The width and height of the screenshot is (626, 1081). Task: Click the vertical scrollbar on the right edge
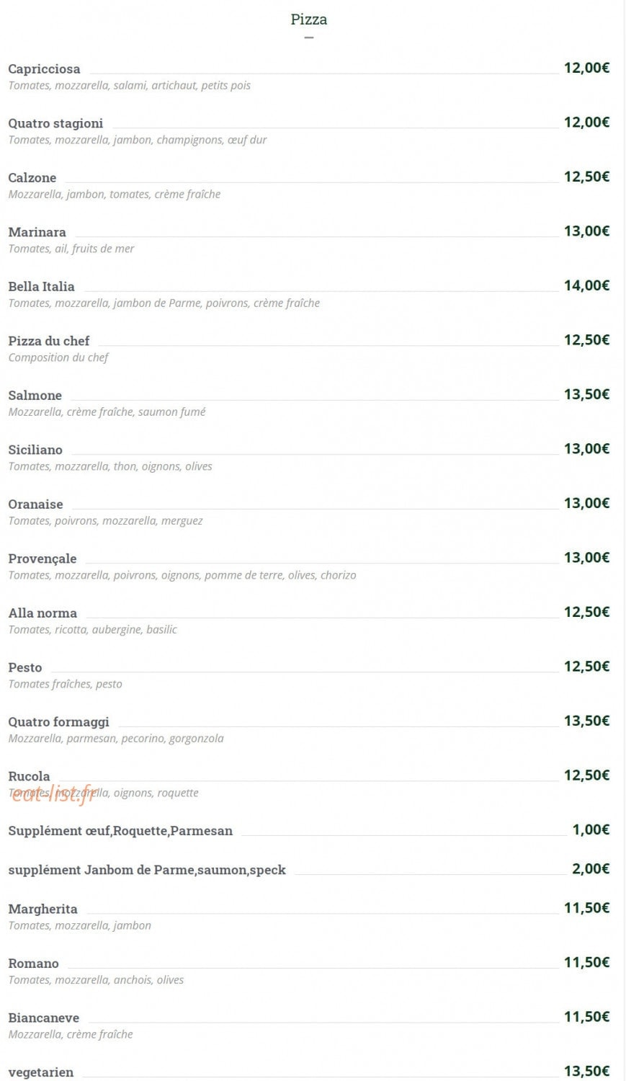pos(624,540)
